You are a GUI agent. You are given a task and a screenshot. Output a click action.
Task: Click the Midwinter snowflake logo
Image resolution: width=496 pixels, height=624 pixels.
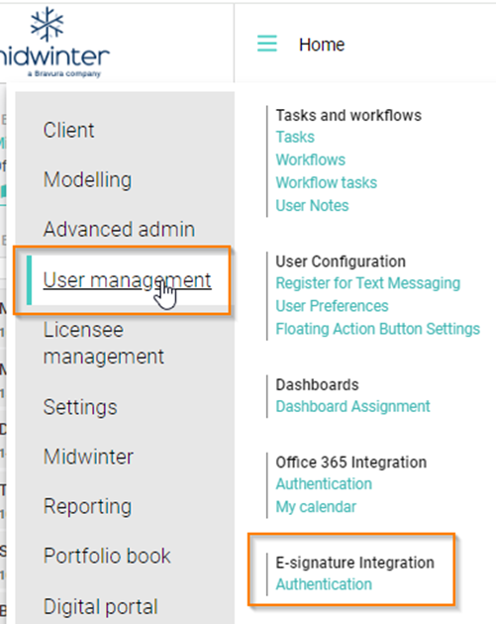pyautogui.click(x=48, y=24)
